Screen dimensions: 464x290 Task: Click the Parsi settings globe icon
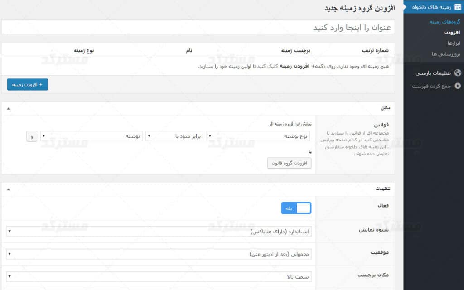point(458,73)
